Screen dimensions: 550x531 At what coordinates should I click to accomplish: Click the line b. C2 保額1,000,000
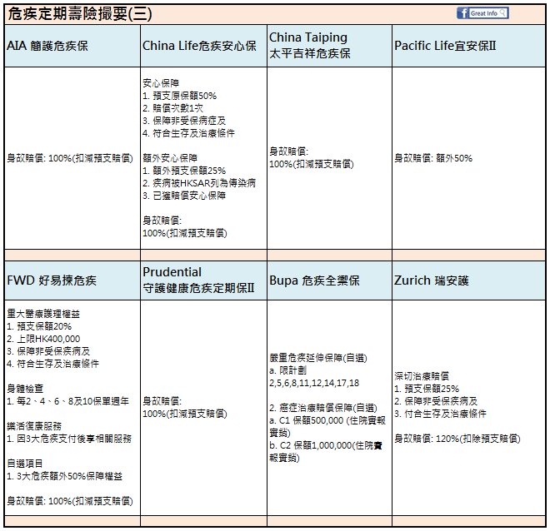pos(311,445)
